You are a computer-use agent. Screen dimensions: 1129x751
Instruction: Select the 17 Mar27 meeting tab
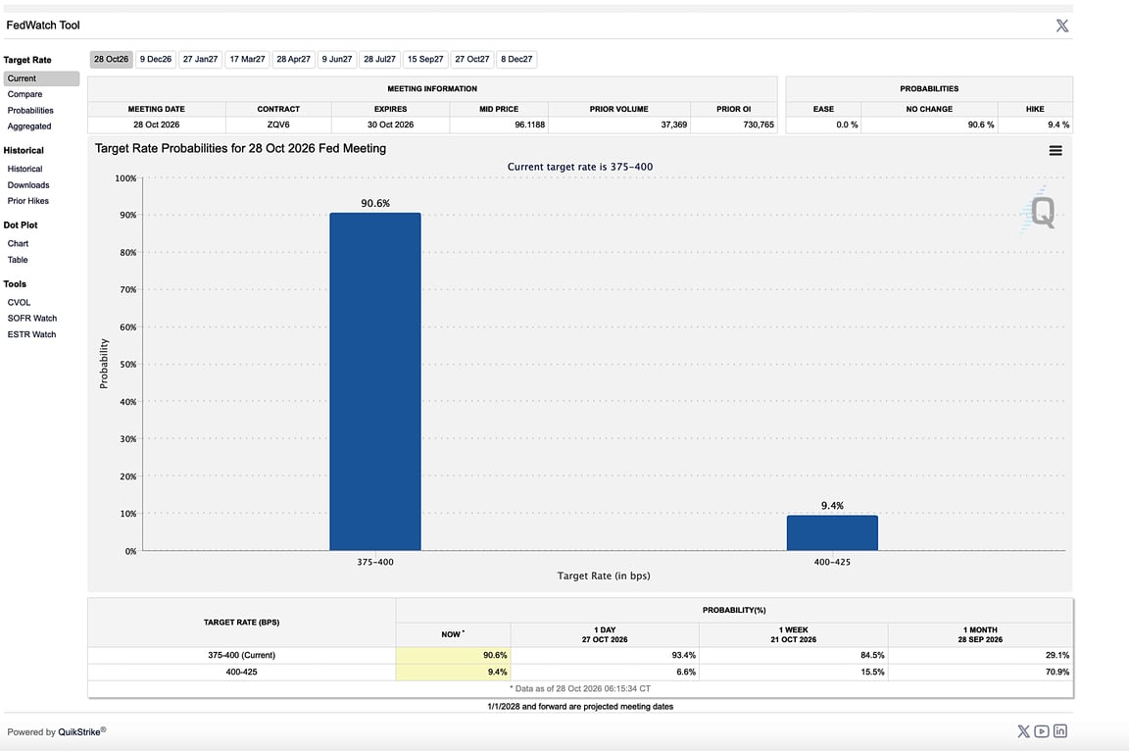click(247, 59)
